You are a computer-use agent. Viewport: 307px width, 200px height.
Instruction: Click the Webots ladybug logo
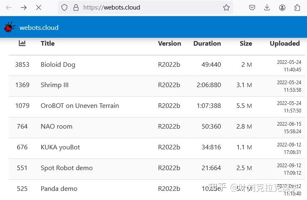pyautogui.click(x=10, y=27)
